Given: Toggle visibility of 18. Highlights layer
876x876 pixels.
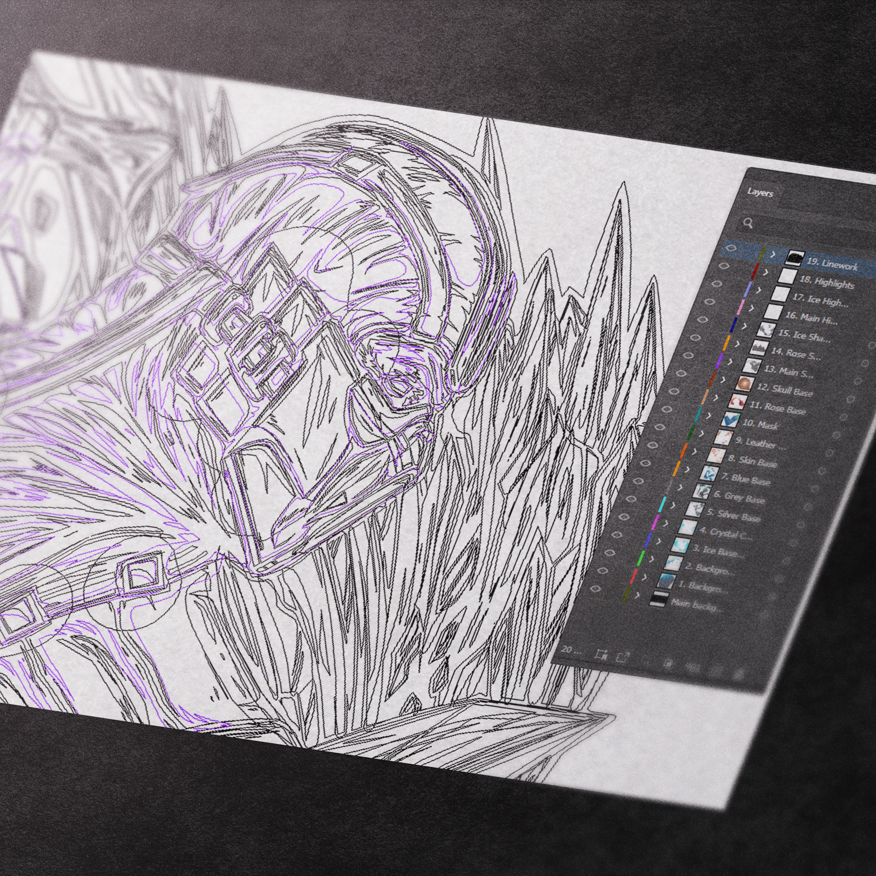Looking at the screenshot, I should (x=724, y=266).
